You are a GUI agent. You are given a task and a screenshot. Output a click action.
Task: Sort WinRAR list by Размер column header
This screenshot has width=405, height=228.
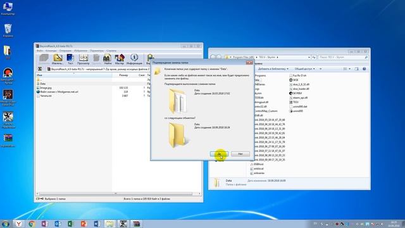[x=121, y=75]
